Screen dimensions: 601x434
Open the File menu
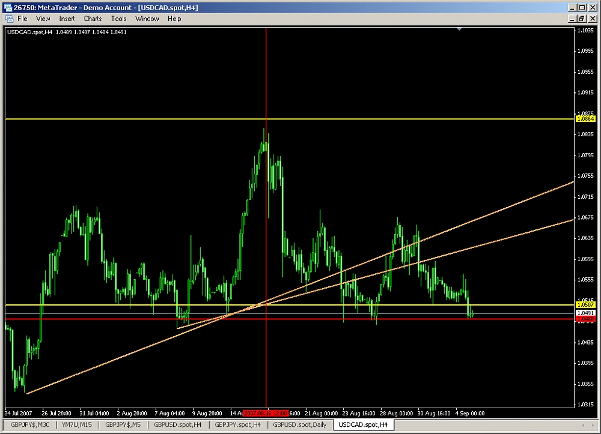pos(22,19)
